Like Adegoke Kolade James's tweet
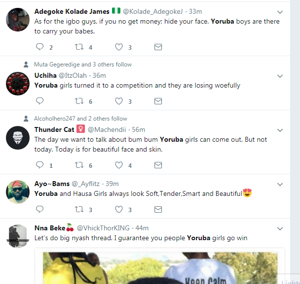 (119, 47)
